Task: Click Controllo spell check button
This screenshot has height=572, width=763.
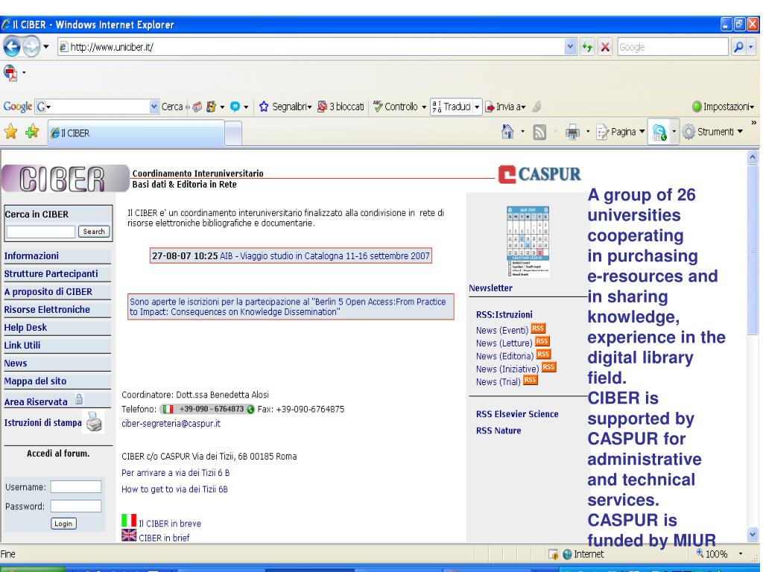Action: click(x=399, y=107)
